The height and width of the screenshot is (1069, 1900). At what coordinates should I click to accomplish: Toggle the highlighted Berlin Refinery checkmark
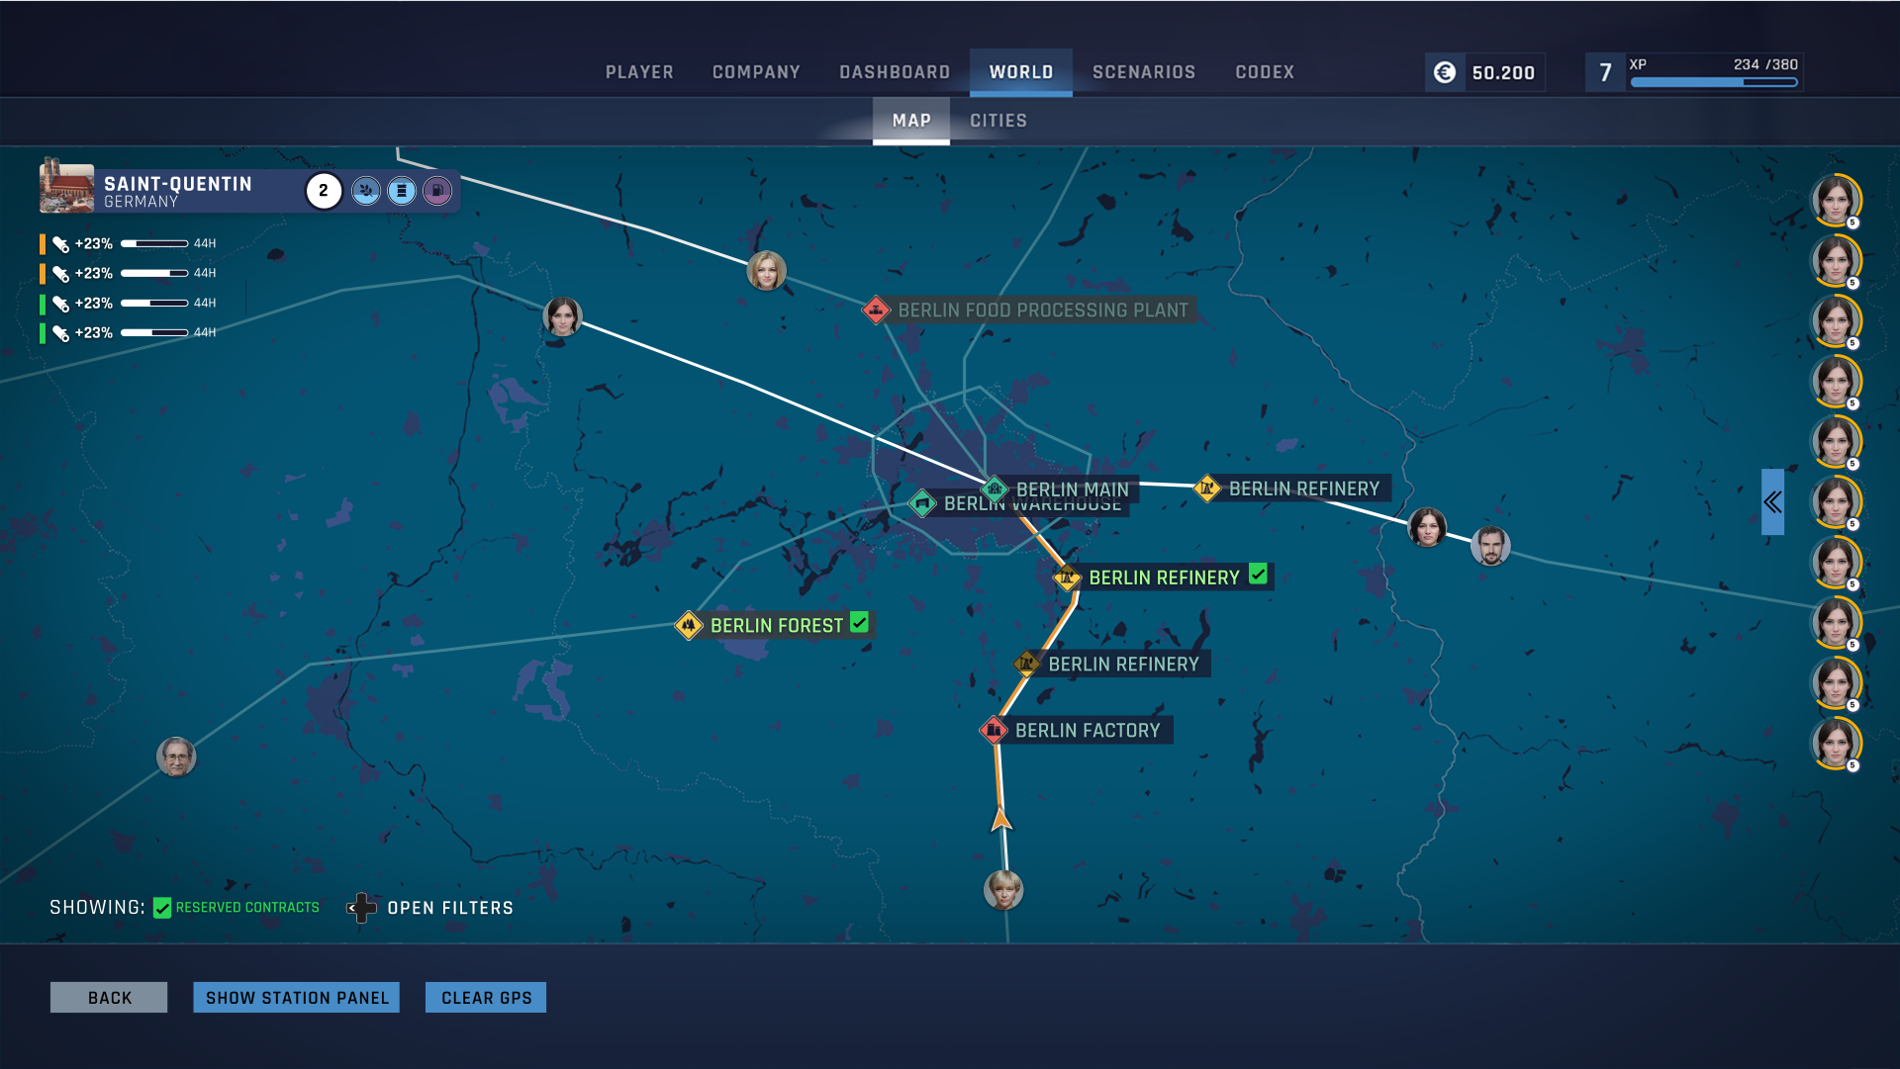pos(1258,575)
